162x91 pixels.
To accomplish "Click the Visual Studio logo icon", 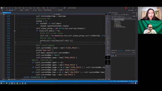I will (x=2, y=8).
